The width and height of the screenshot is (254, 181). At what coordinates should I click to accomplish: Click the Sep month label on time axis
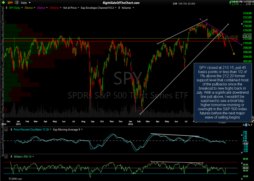tap(92, 121)
